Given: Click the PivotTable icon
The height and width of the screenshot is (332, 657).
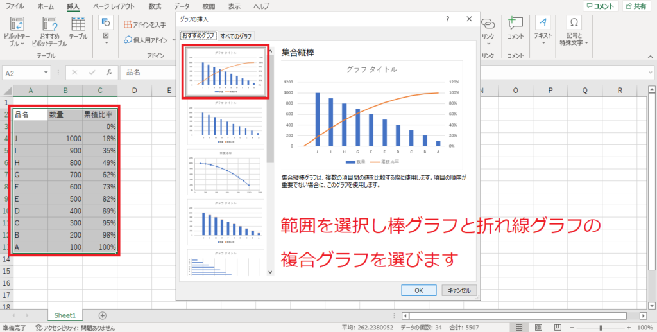Looking at the screenshot, I should click(17, 24).
